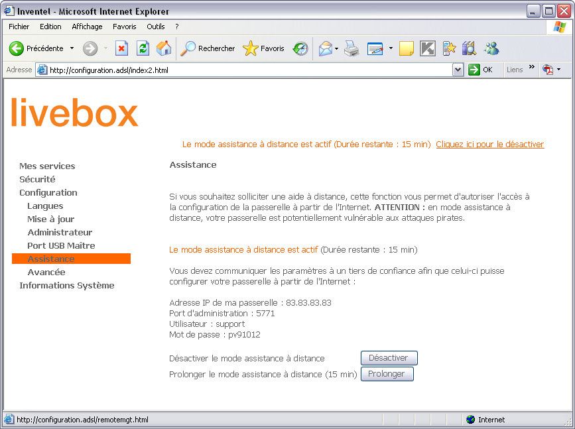Expand the Liens chevron
Screen dimensions: 575x429
532,68
